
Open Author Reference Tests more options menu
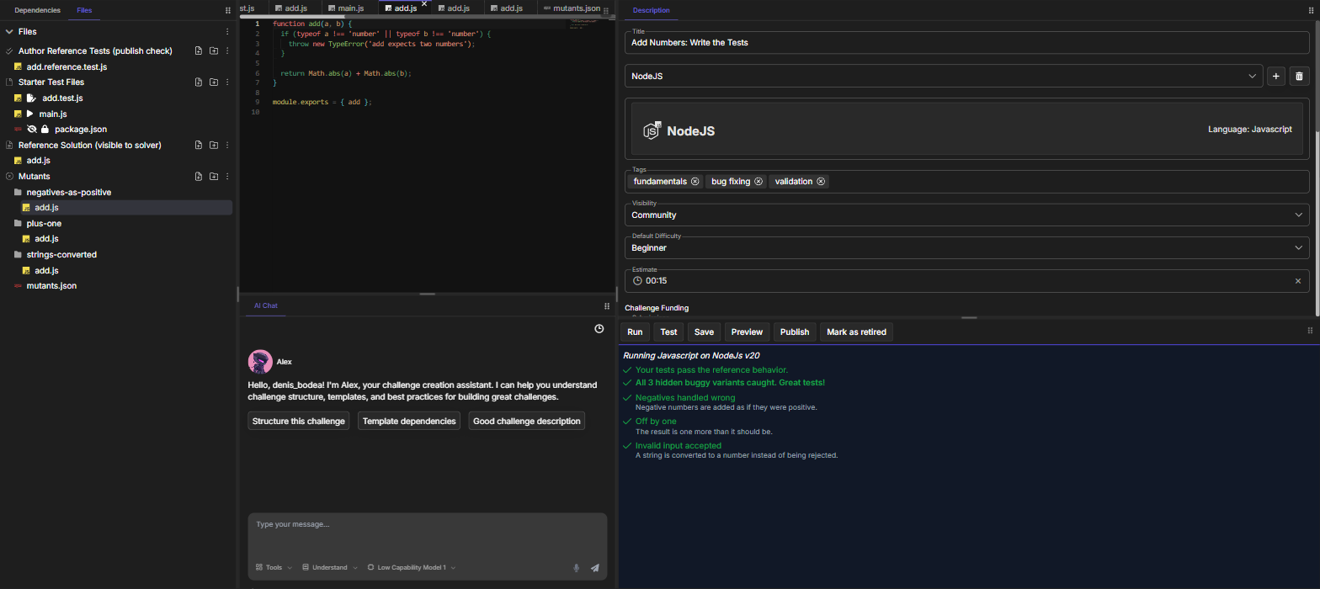[228, 51]
